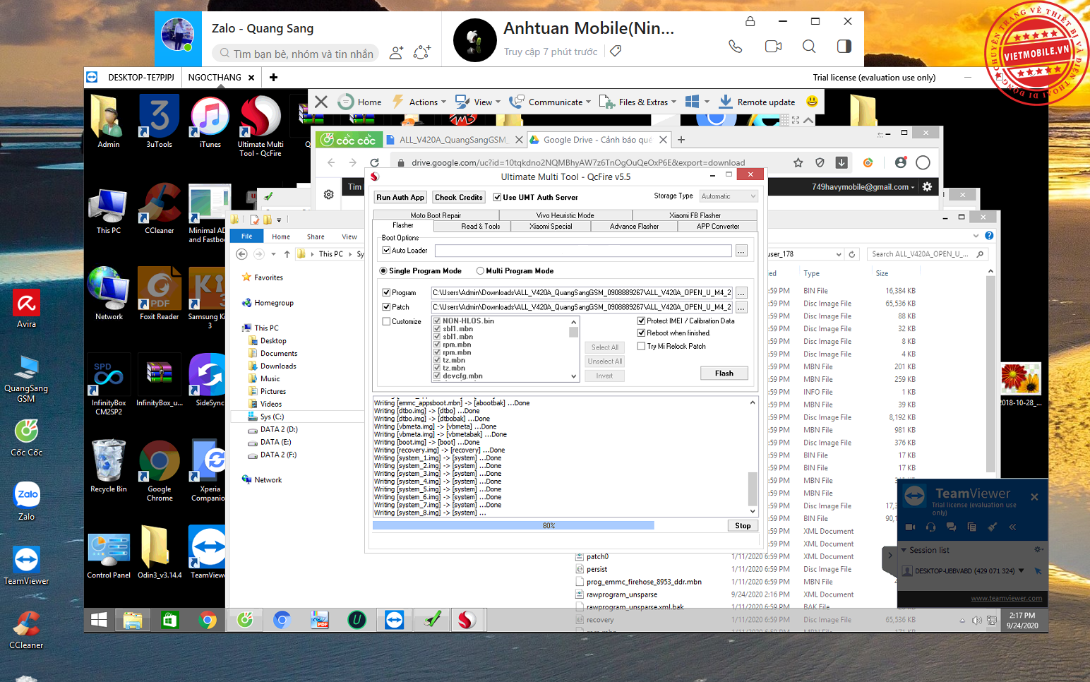The height and width of the screenshot is (682, 1090).
Task: Search messages with Zalo magnifier icon
Action: click(x=809, y=47)
